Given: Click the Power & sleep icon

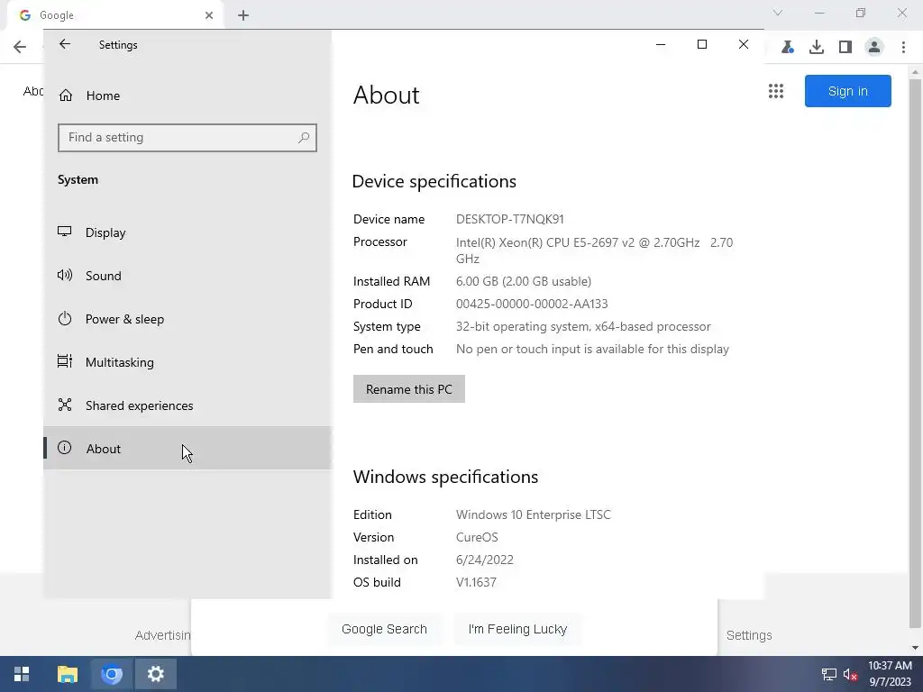Looking at the screenshot, I should pos(65,318).
